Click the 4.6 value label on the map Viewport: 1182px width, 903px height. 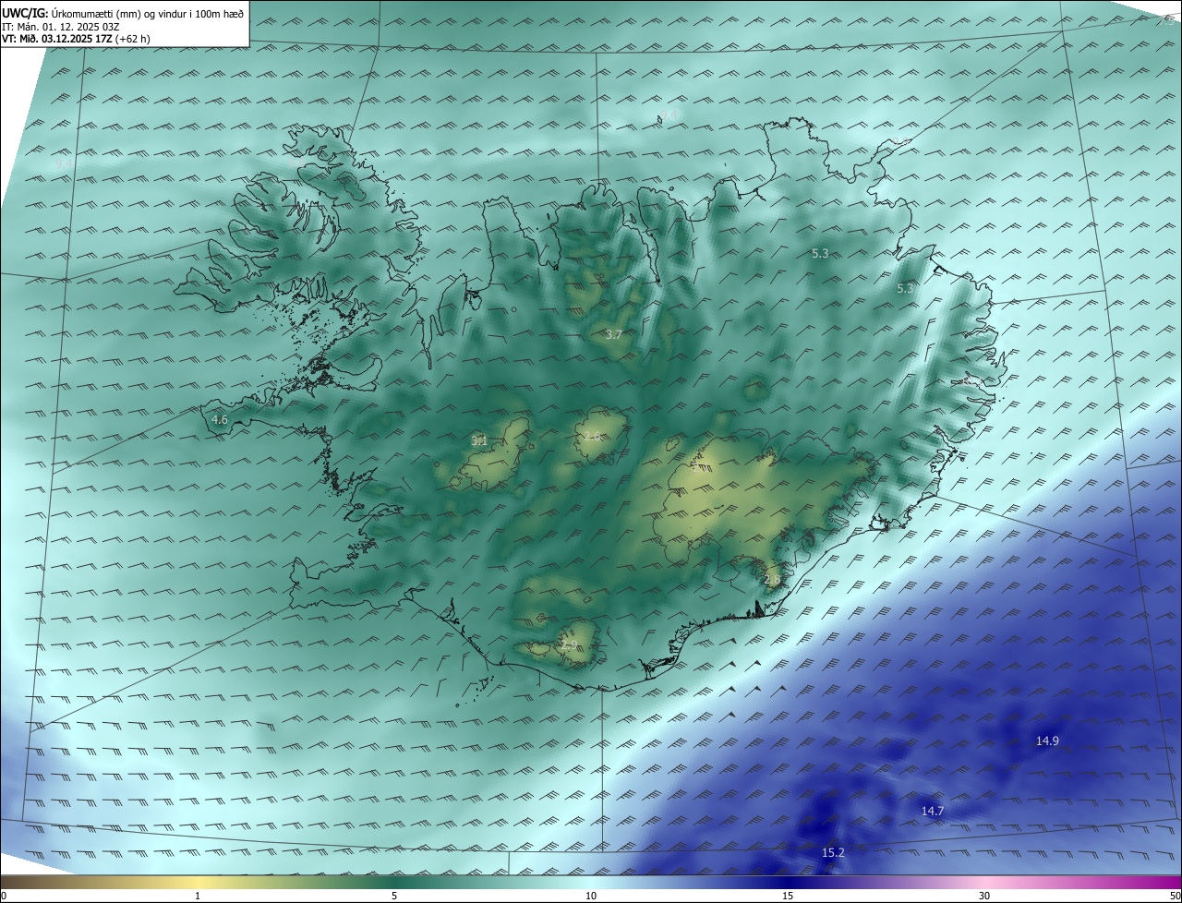[220, 419]
